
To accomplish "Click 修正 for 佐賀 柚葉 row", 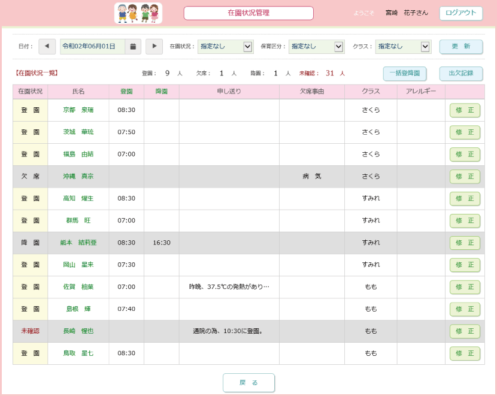I will pyautogui.click(x=465, y=287).
